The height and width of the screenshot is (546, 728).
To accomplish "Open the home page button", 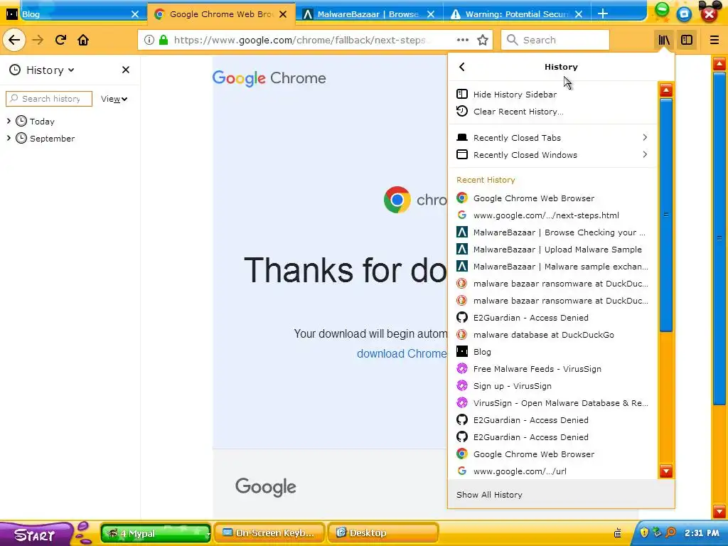I will tap(83, 40).
